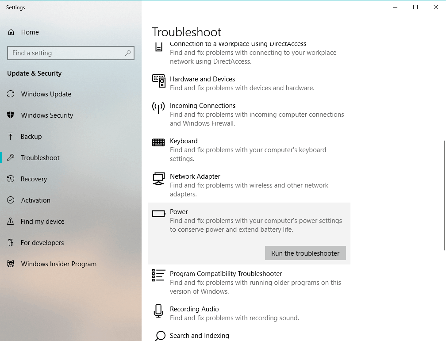The image size is (446, 341).
Task: Run the troubleshooter for Power
Action: [x=305, y=253]
